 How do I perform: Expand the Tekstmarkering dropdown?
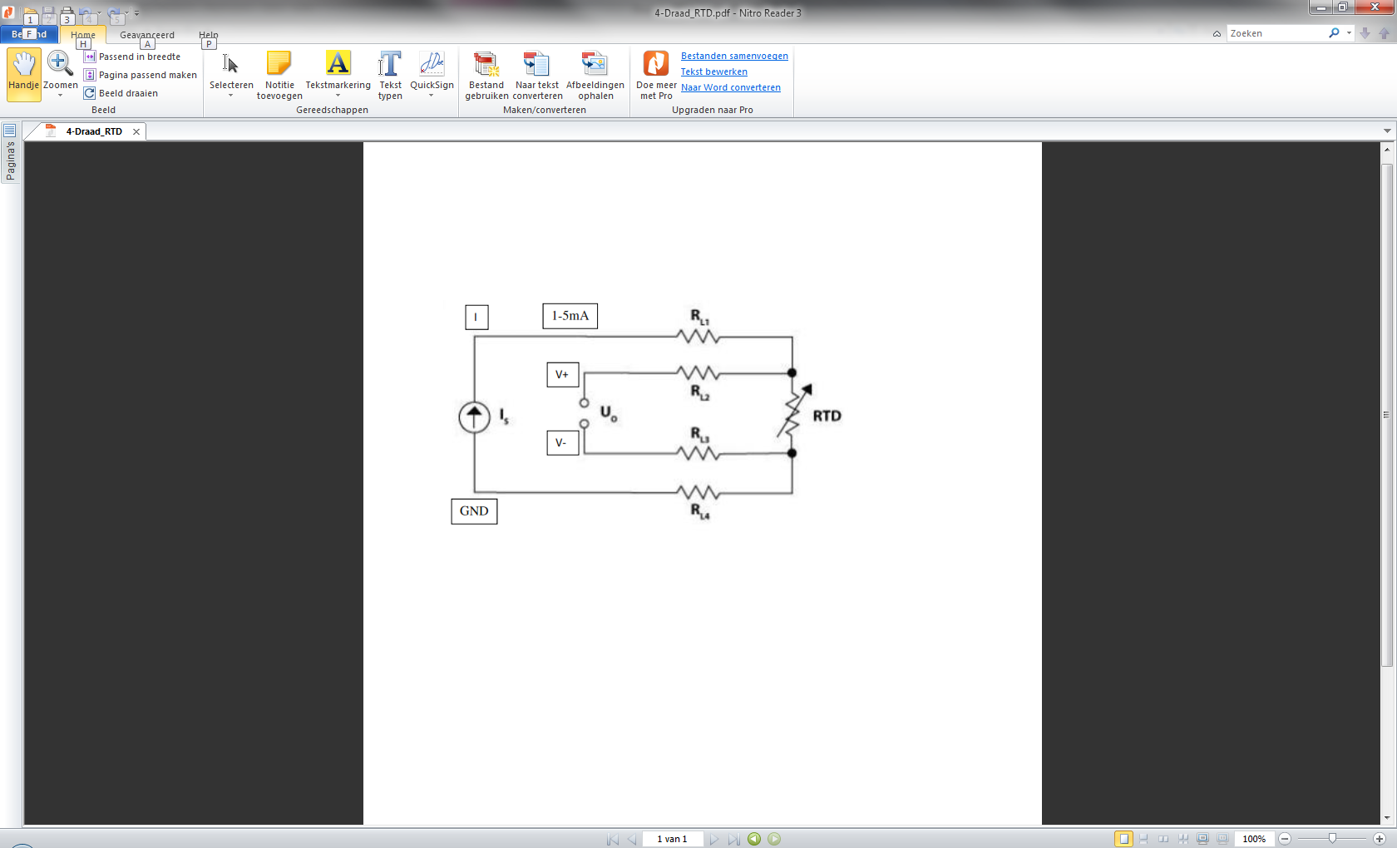(338, 96)
